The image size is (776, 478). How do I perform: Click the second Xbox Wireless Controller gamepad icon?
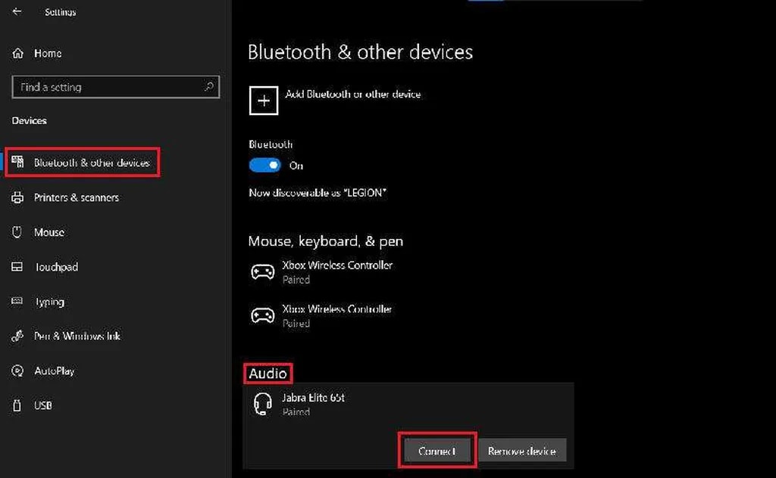coord(262,315)
